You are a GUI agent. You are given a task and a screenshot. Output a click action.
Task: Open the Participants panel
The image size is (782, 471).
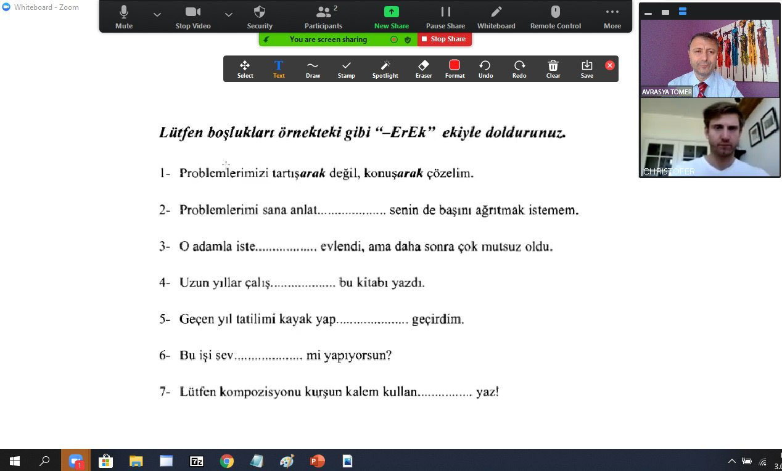[x=323, y=17]
